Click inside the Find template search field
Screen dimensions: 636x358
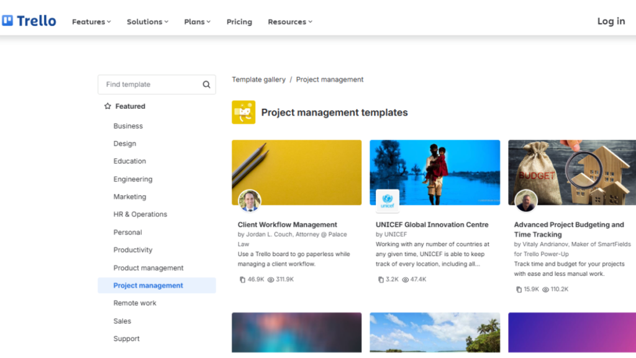(149, 84)
